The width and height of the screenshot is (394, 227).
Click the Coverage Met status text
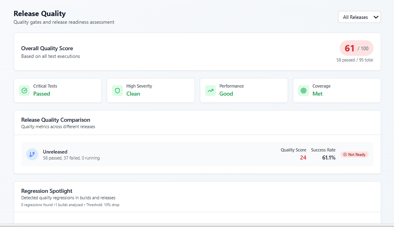pos(317,94)
